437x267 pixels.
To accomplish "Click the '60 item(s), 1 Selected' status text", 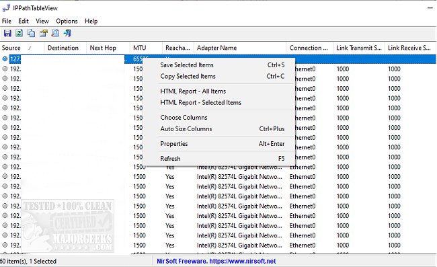I will [x=28, y=261].
